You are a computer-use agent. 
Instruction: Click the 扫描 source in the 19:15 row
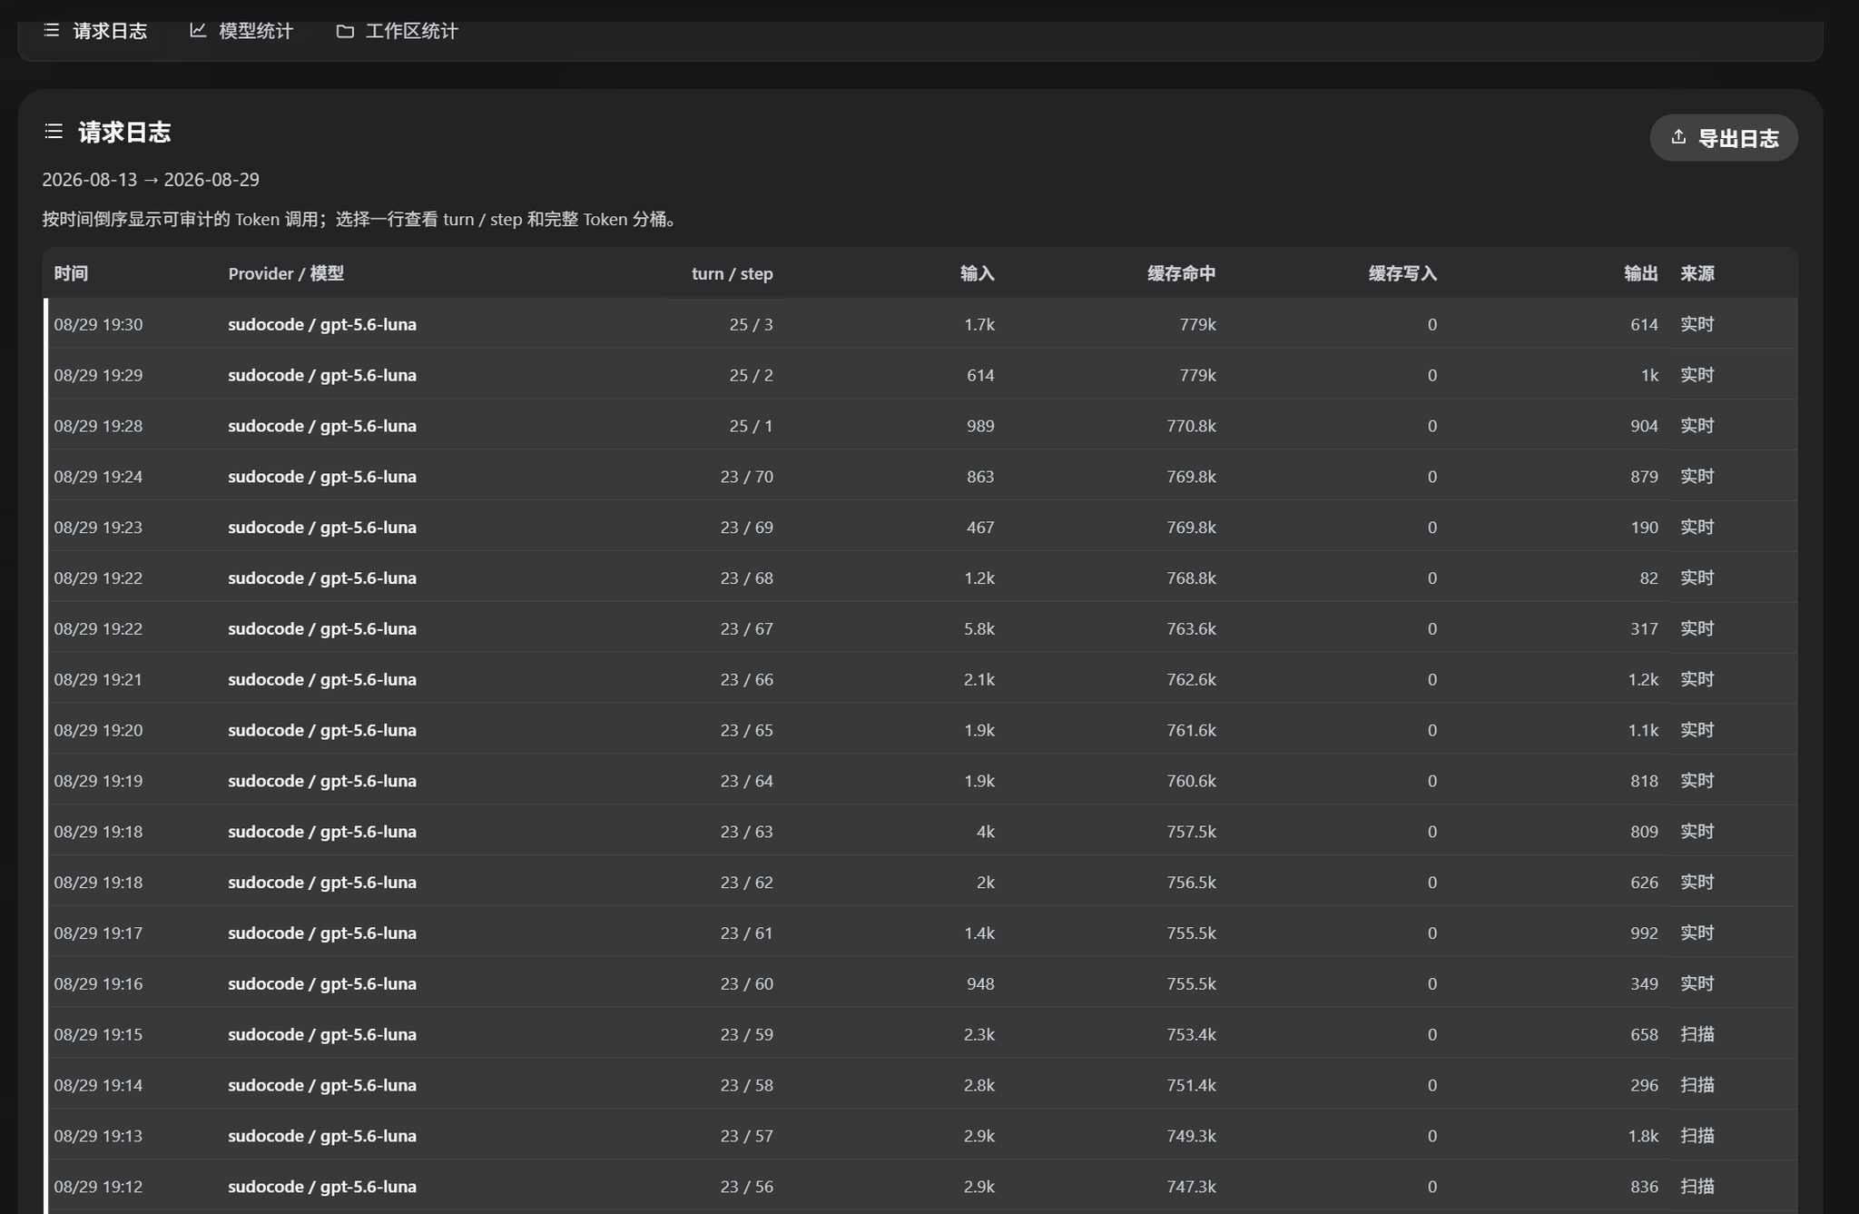[1697, 1034]
